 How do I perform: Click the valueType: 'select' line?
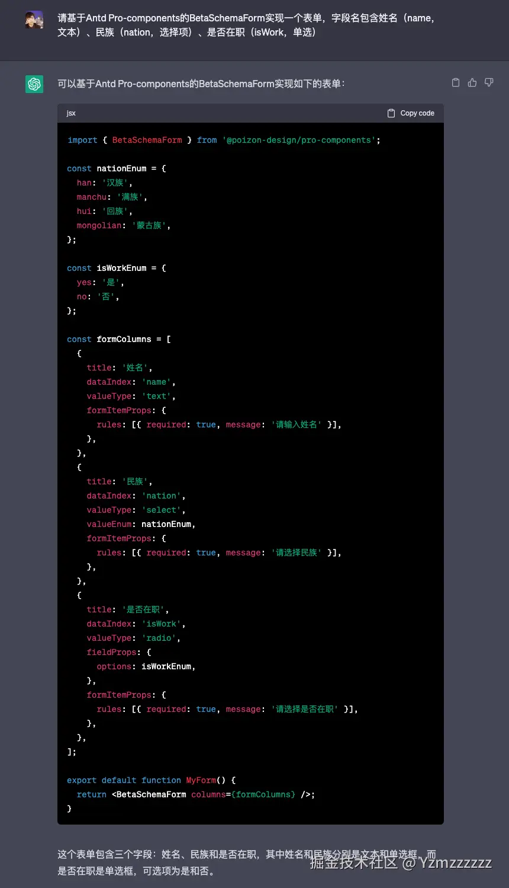click(136, 510)
